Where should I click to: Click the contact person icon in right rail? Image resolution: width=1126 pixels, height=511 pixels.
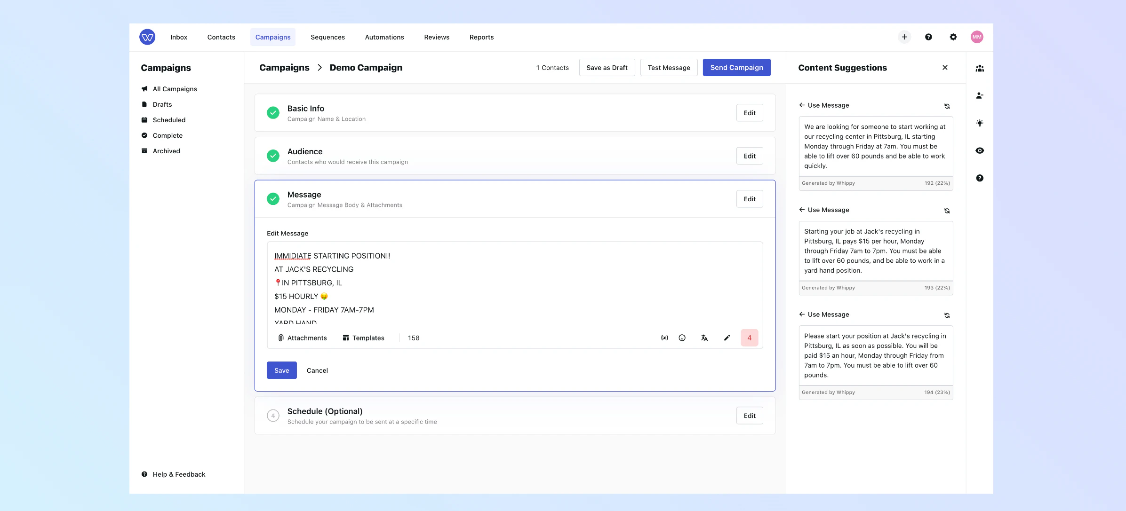click(980, 95)
